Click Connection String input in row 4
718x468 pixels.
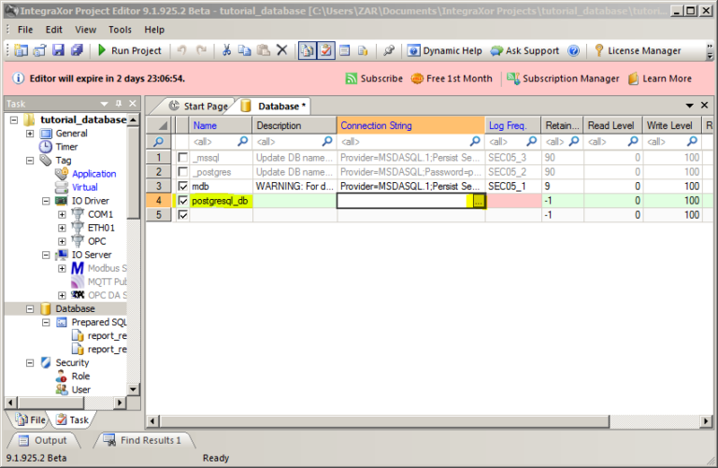pyautogui.click(x=405, y=201)
